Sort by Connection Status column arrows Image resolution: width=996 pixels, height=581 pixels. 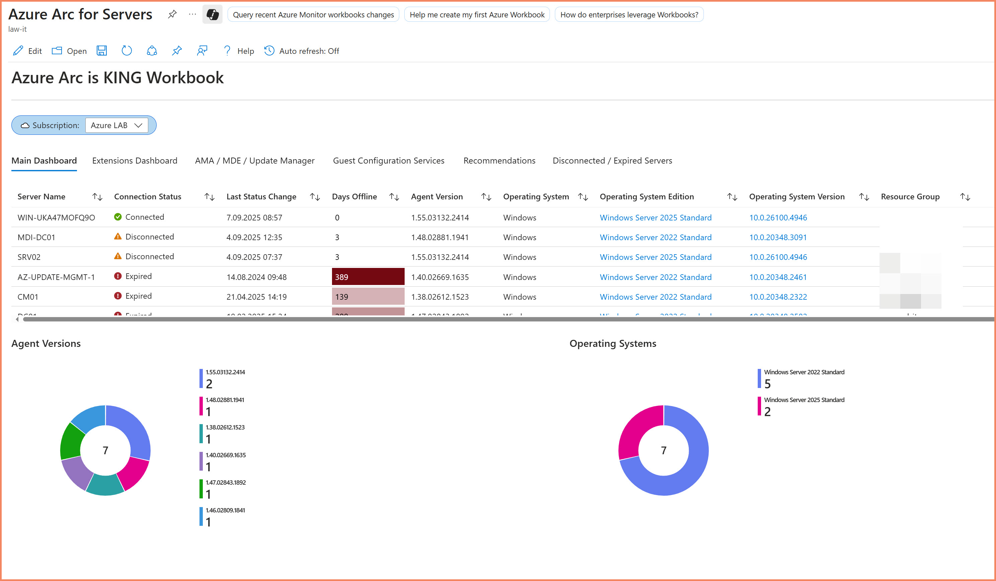pyautogui.click(x=210, y=197)
